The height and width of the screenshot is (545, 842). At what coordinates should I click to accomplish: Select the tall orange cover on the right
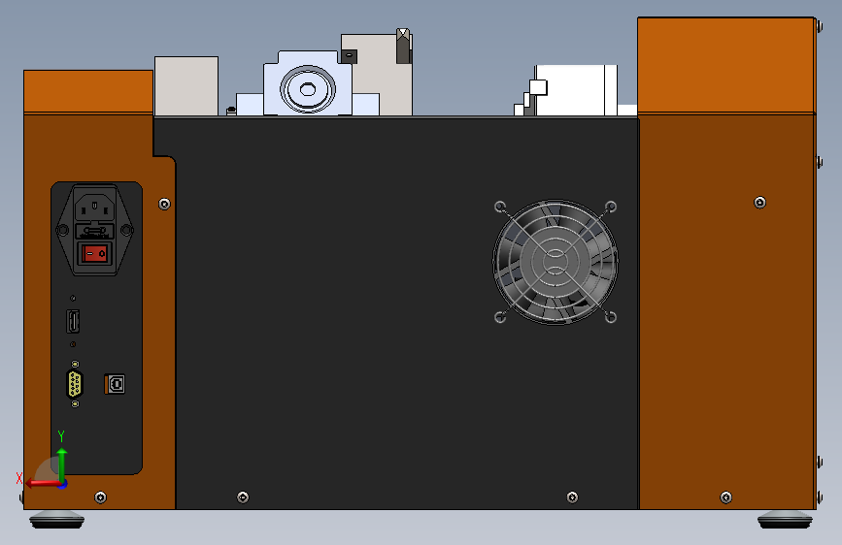pos(726,65)
